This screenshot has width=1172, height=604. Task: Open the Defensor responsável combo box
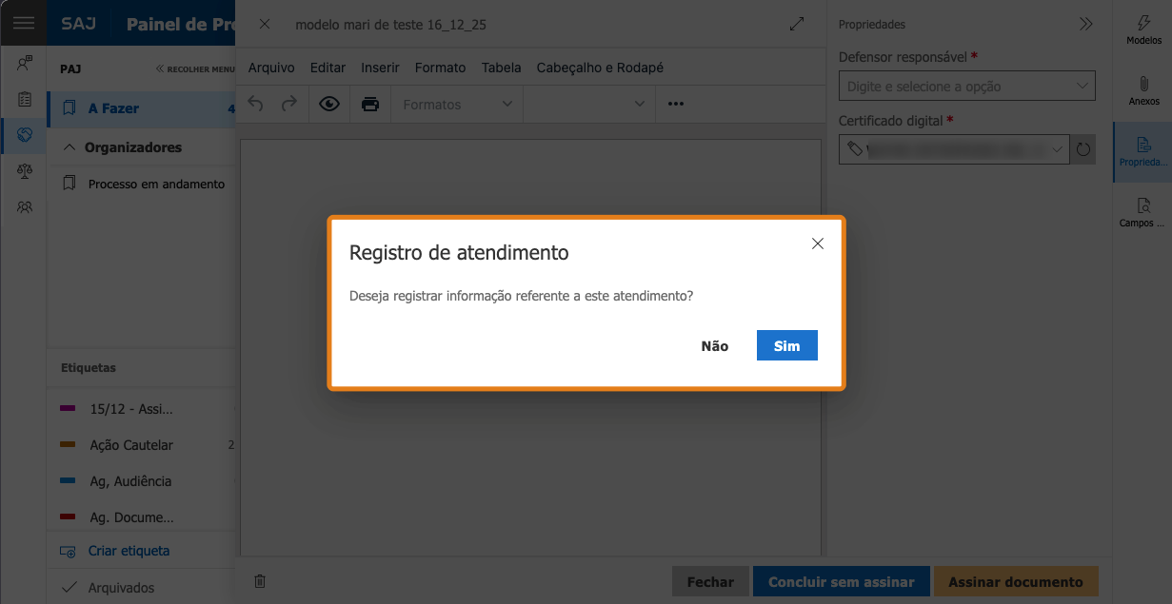tap(967, 86)
